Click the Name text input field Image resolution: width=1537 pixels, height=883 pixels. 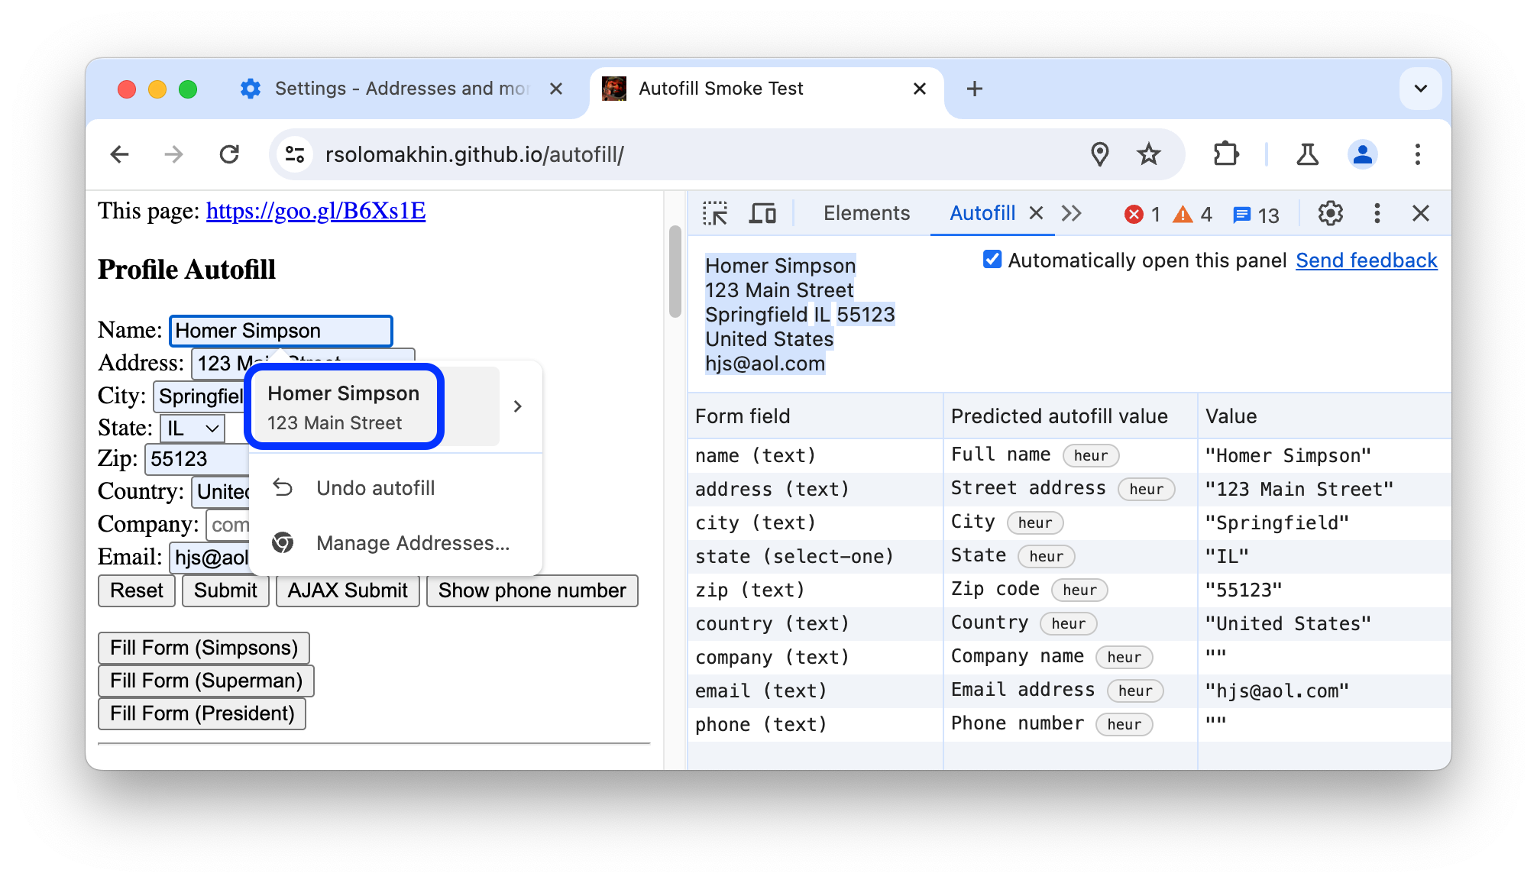[280, 332]
